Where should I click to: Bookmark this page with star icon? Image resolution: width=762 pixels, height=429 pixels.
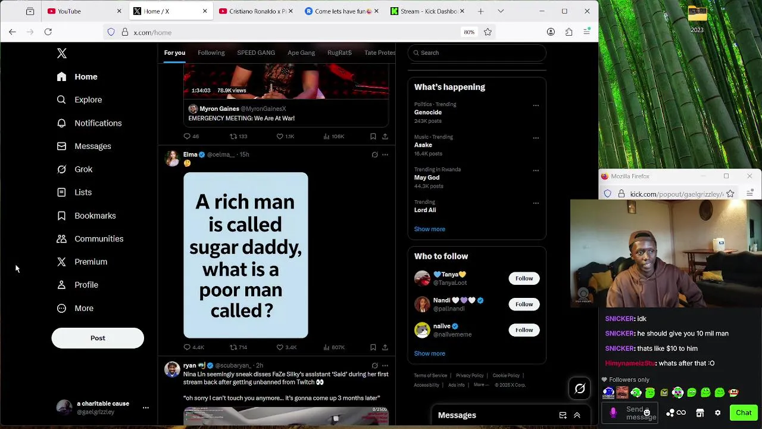tap(488, 32)
